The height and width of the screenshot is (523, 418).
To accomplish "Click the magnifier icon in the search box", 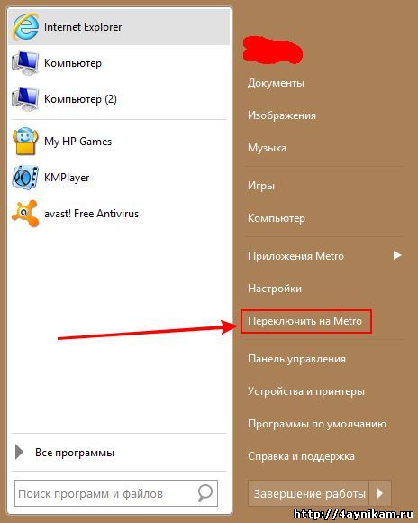I will pos(205,493).
